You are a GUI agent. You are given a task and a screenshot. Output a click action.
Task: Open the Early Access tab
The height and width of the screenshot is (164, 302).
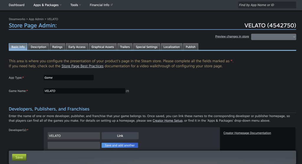[x=77, y=47]
